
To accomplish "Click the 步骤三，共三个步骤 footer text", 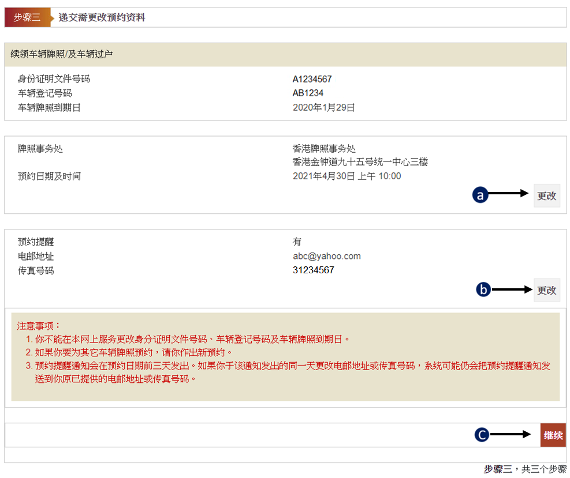I will [x=524, y=469].
